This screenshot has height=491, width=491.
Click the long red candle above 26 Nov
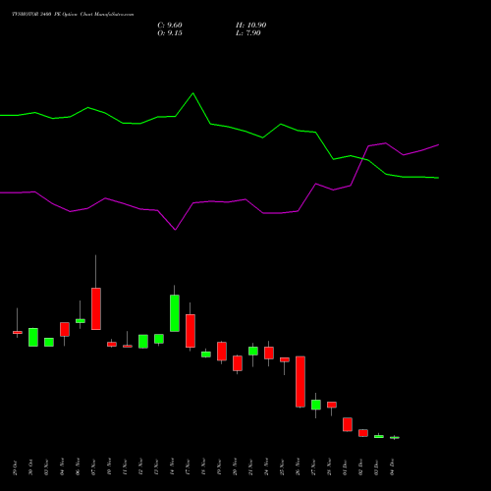pyautogui.click(x=300, y=382)
